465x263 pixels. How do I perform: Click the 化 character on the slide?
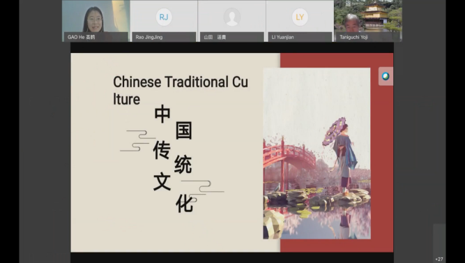(184, 204)
